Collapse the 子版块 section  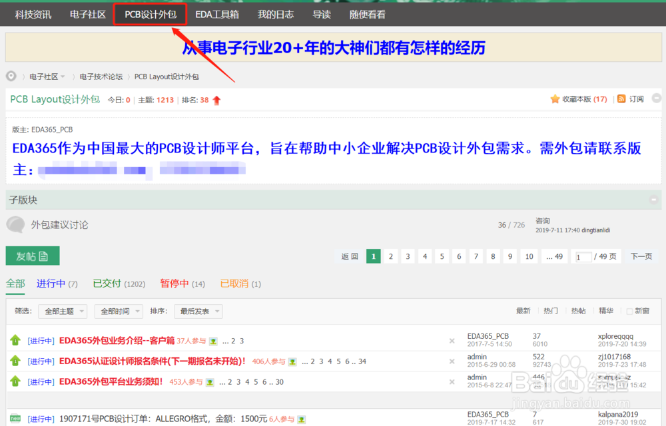(654, 200)
